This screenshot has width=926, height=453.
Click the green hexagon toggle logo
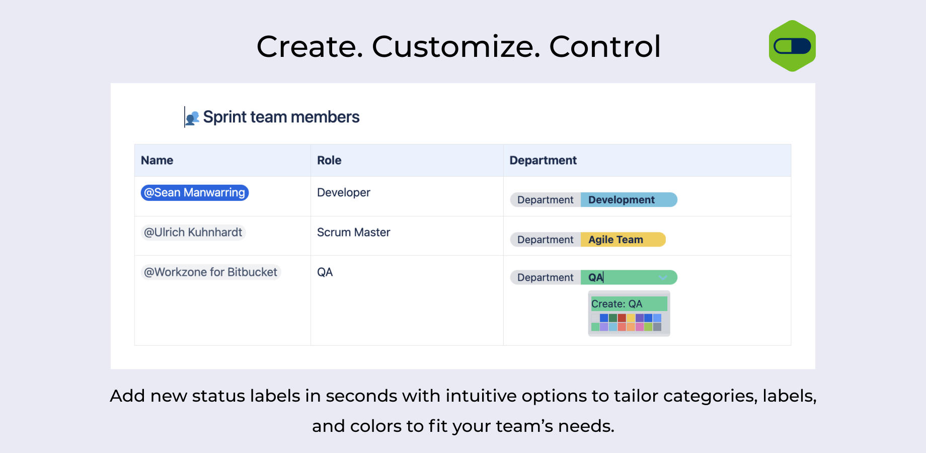tap(792, 46)
